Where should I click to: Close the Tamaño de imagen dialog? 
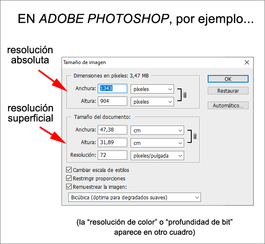(x=247, y=62)
